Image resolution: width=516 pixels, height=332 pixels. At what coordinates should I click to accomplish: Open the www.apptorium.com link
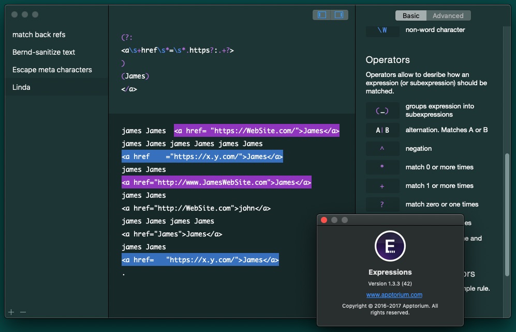pyautogui.click(x=394, y=295)
